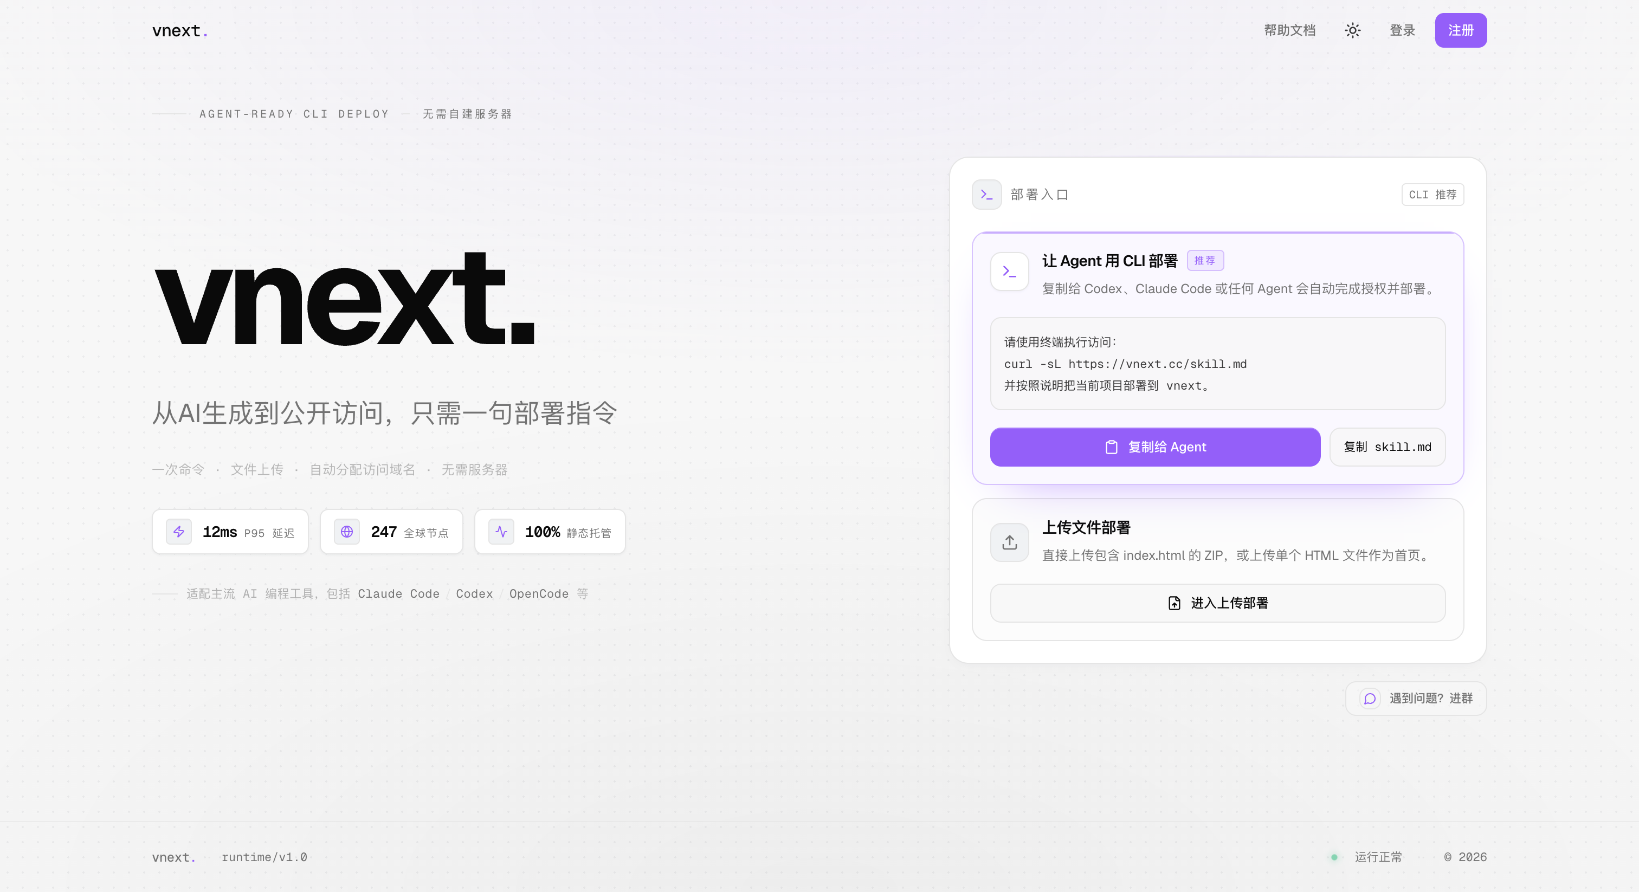This screenshot has width=1639, height=892.
Task: Click the globe icon in 247 全球节点 card
Action: tap(347, 532)
